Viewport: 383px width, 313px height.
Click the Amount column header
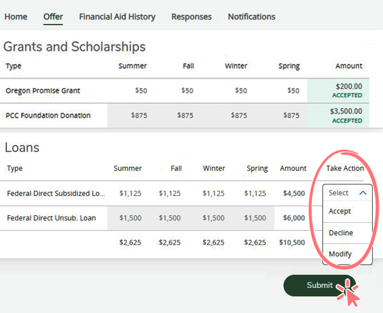348,66
